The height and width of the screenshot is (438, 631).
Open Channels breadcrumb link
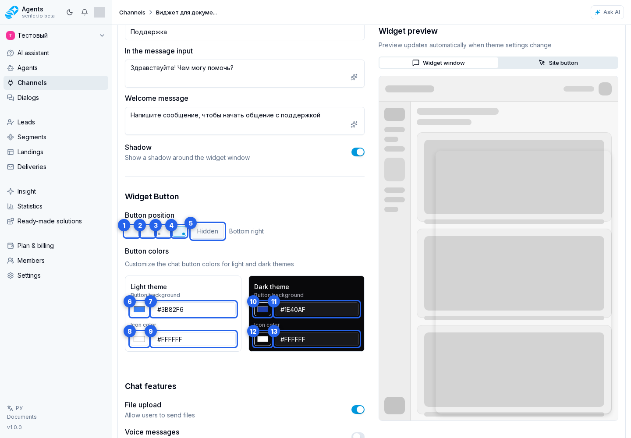132,12
